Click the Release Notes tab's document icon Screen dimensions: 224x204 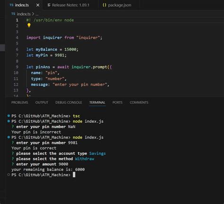pyautogui.click(x=49, y=5)
